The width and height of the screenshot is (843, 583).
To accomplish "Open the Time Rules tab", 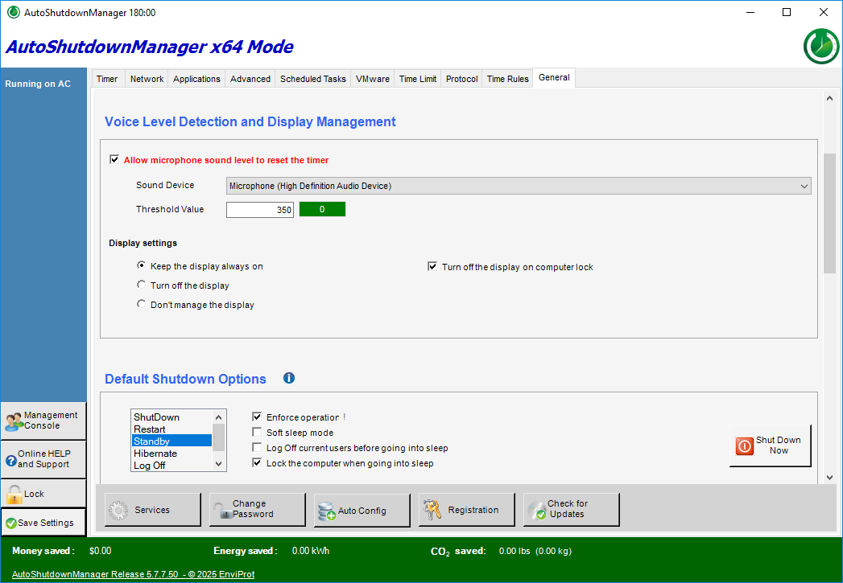I will pos(507,79).
